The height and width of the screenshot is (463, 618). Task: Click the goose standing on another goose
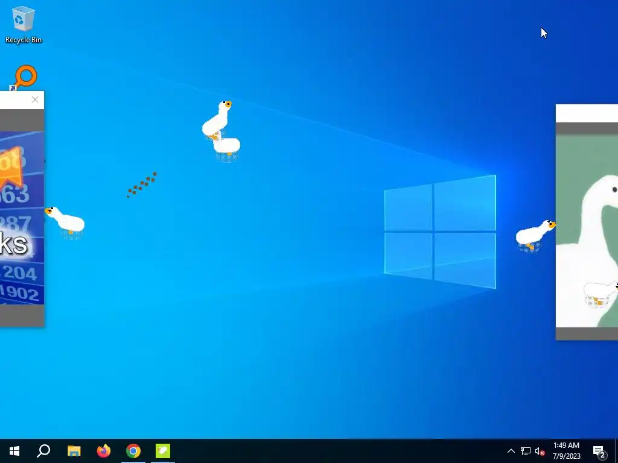click(x=217, y=119)
